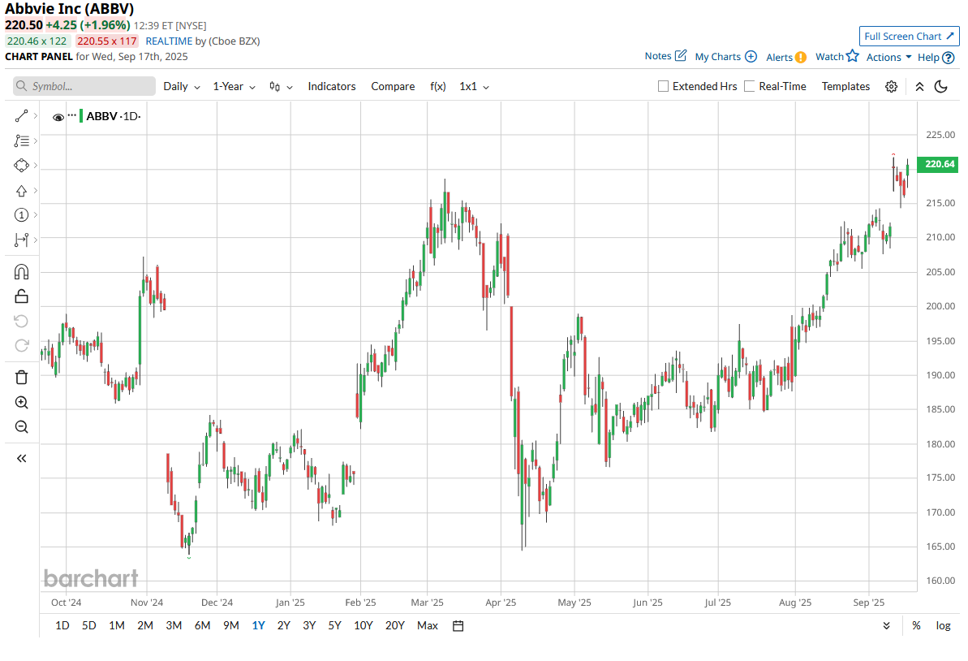Viewport: 968px width, 661px height.
Task: Toggle ABBV series visibility eye icon
Action: pos(58,117)
